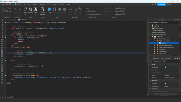Click the Pause test button
The height and width of the screenshot is (102, 181).
(55, 9)
